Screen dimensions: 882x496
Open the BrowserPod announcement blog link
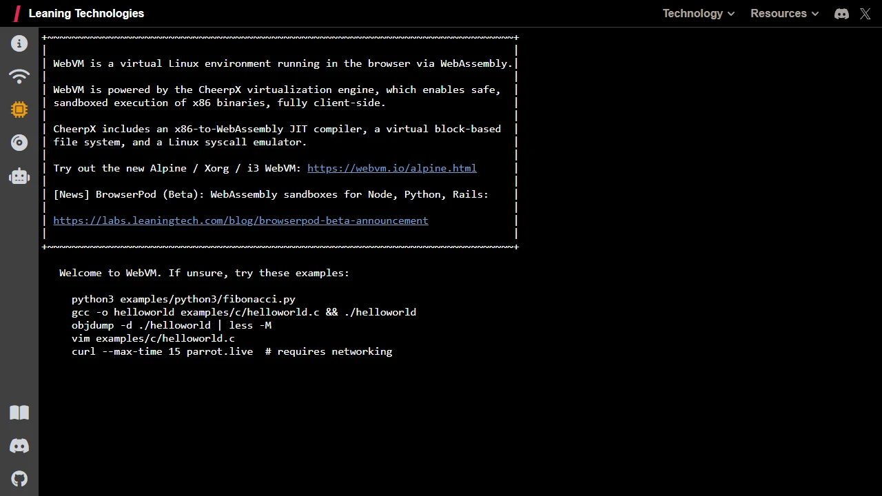240,220
